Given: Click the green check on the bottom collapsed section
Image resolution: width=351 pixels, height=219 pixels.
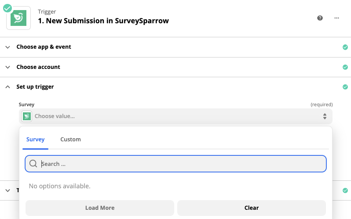Looking at the screenshot, I should (x=345, y=190).
